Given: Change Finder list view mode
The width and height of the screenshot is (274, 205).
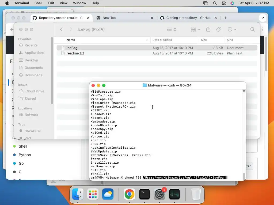Looking at the screenshot, I should pyautogui.click(x=172, y=29).
